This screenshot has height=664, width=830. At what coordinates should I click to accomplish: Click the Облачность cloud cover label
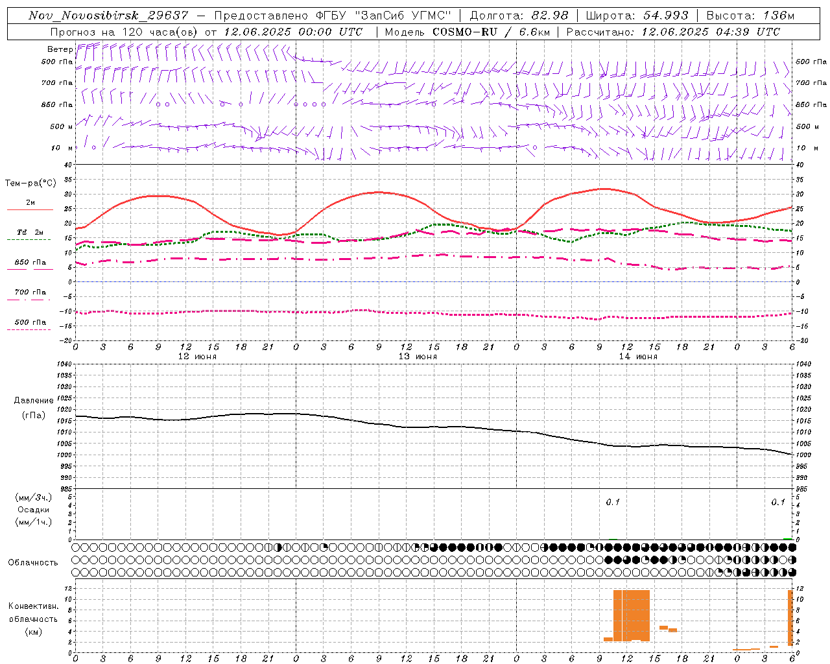coord(33,563)
